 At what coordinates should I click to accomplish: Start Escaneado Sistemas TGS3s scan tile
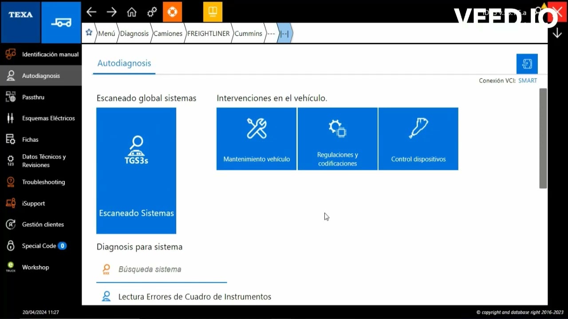point(136,171)
